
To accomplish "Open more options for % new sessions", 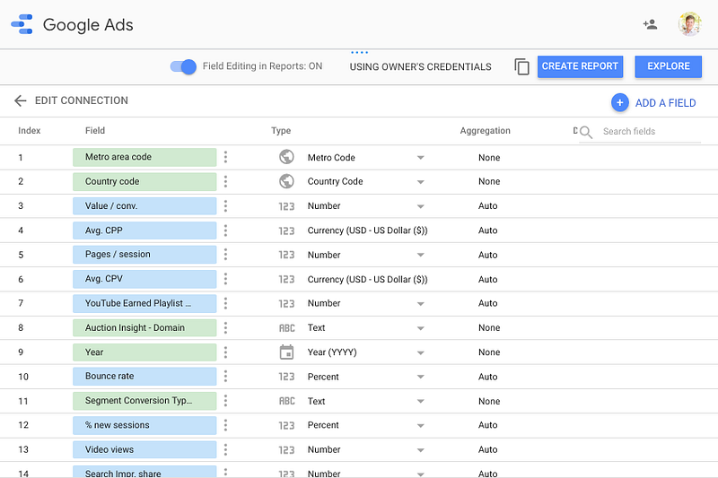I will (x=225, y=425).
